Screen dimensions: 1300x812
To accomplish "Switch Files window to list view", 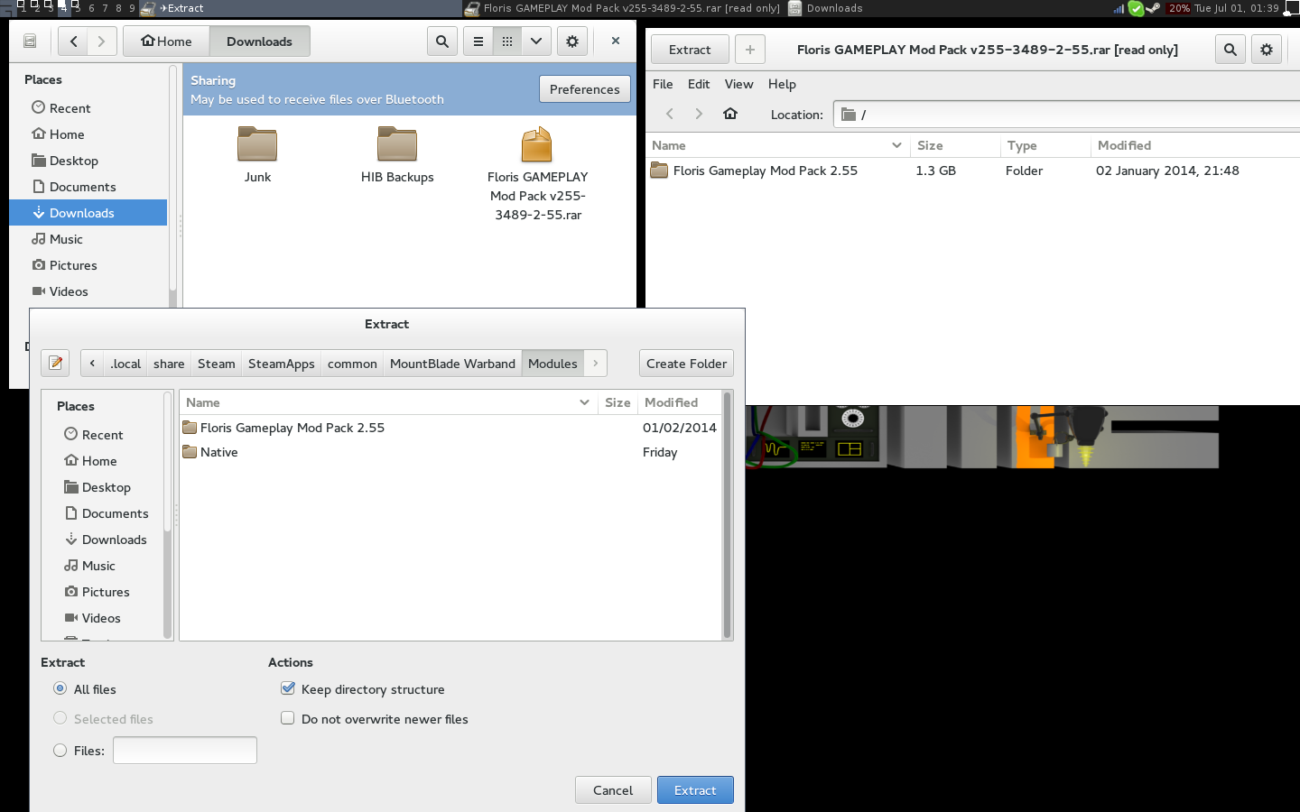I will [x=478, y=42].
